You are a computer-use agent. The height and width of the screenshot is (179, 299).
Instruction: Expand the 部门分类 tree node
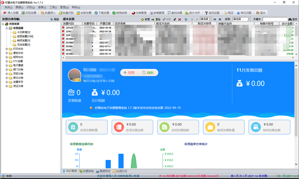point(7,70)
